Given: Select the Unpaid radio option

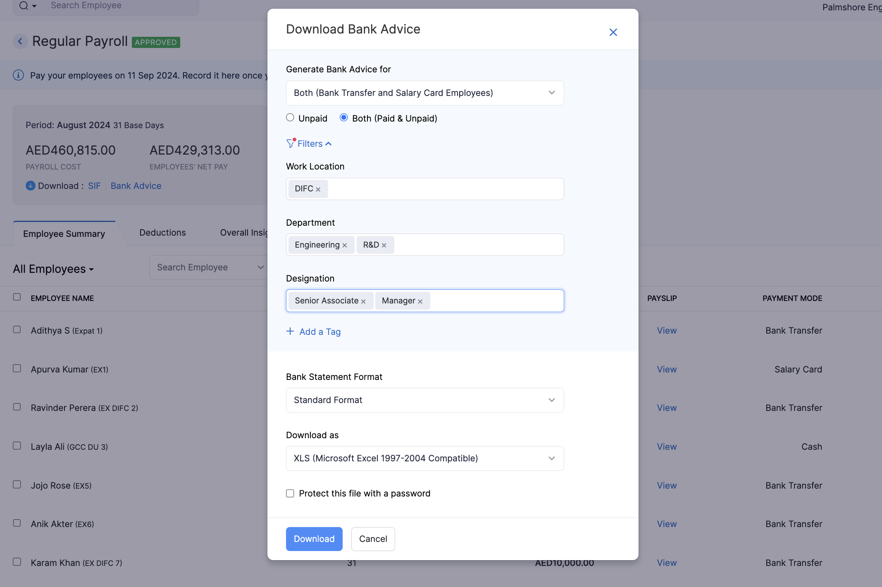Looking at the screenshot, I should pyautogui.click(x=290, y=118).
